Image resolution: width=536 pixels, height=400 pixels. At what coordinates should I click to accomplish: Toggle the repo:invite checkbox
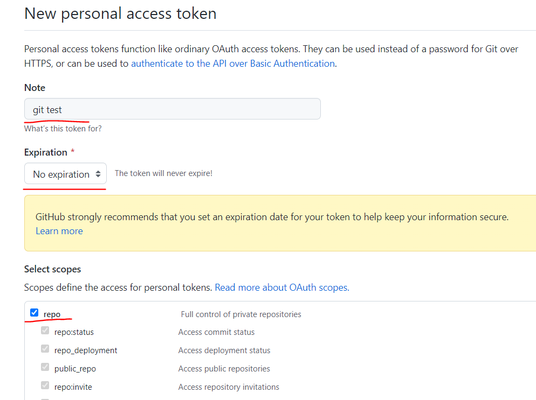pos(45,385)
